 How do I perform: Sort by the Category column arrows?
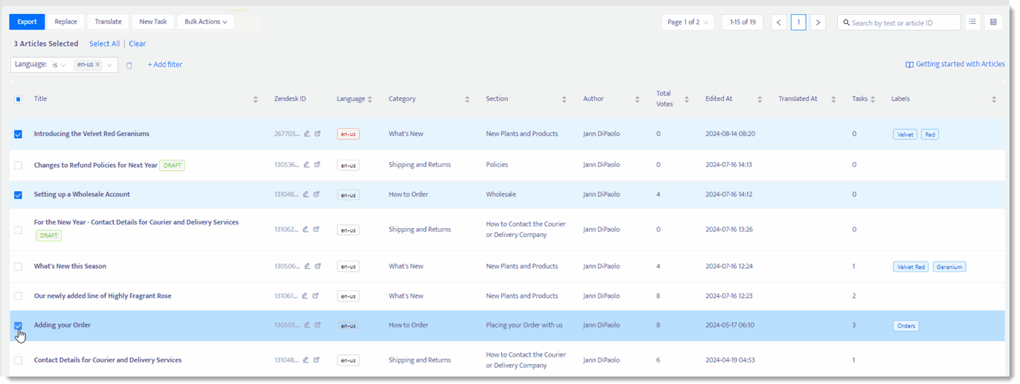tap(468, 99)
